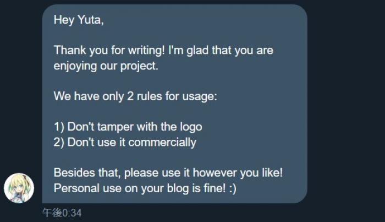Click the "Thank you for writing!" sentence
This screenshot has height=222, width=385.
click(109, 51)
